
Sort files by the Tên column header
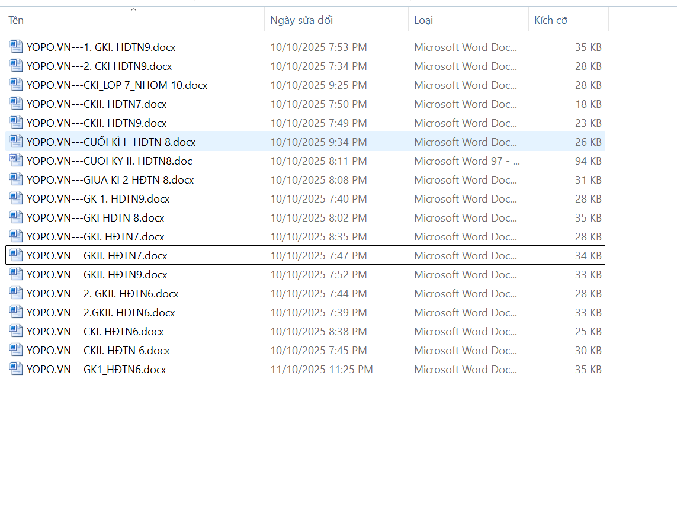[x=17, y=20]
